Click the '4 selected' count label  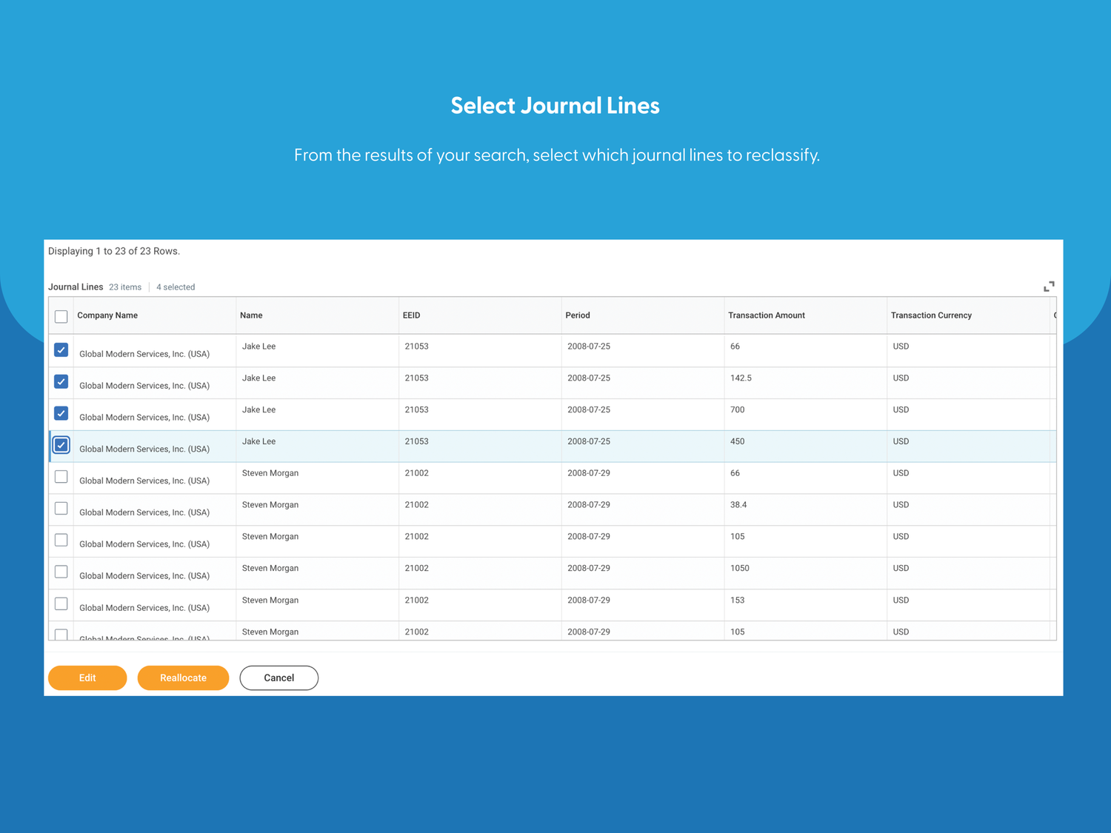pos(176,287)
